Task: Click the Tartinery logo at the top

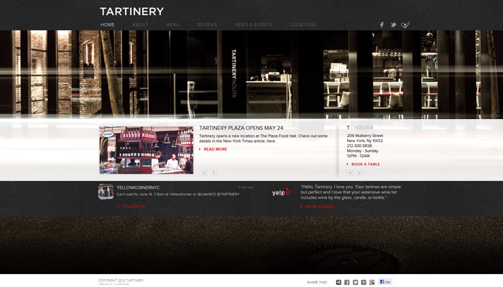Action: (x=131, y=11)
